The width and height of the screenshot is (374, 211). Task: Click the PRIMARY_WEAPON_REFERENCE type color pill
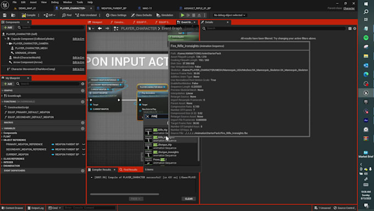click(x=53, y=144)
